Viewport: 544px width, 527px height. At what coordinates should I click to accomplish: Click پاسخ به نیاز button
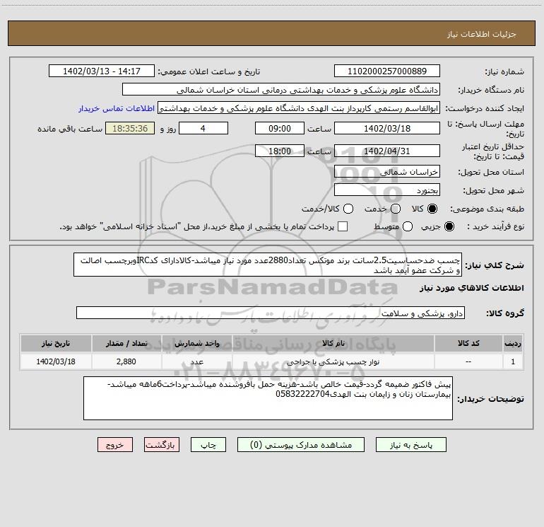coord(410,445)
